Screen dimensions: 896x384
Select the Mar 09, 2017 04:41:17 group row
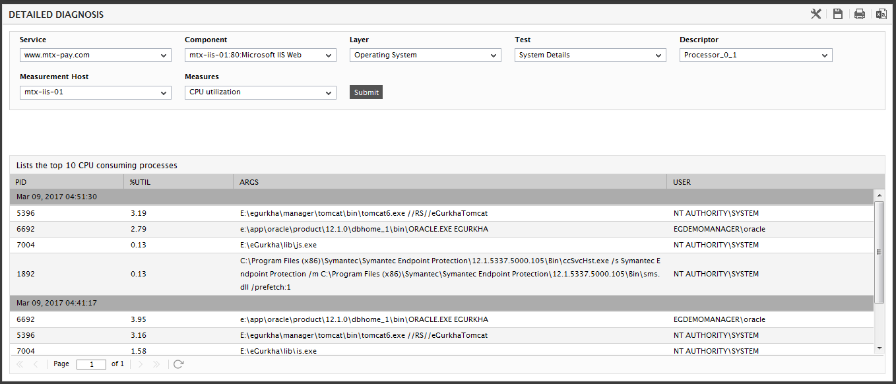[x=442, y=304]
